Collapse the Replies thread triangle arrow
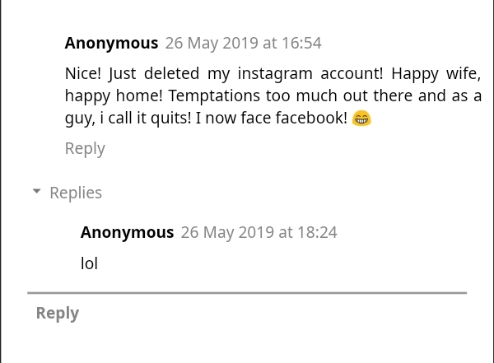494x363 pixels. pyautogui.click(x=36, y=192)
